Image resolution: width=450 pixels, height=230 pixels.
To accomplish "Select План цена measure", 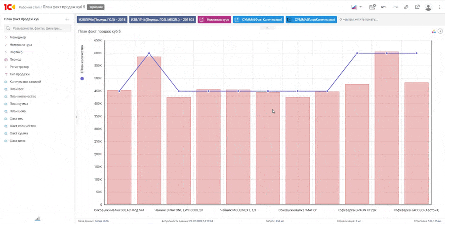I will tap(18, 111).
